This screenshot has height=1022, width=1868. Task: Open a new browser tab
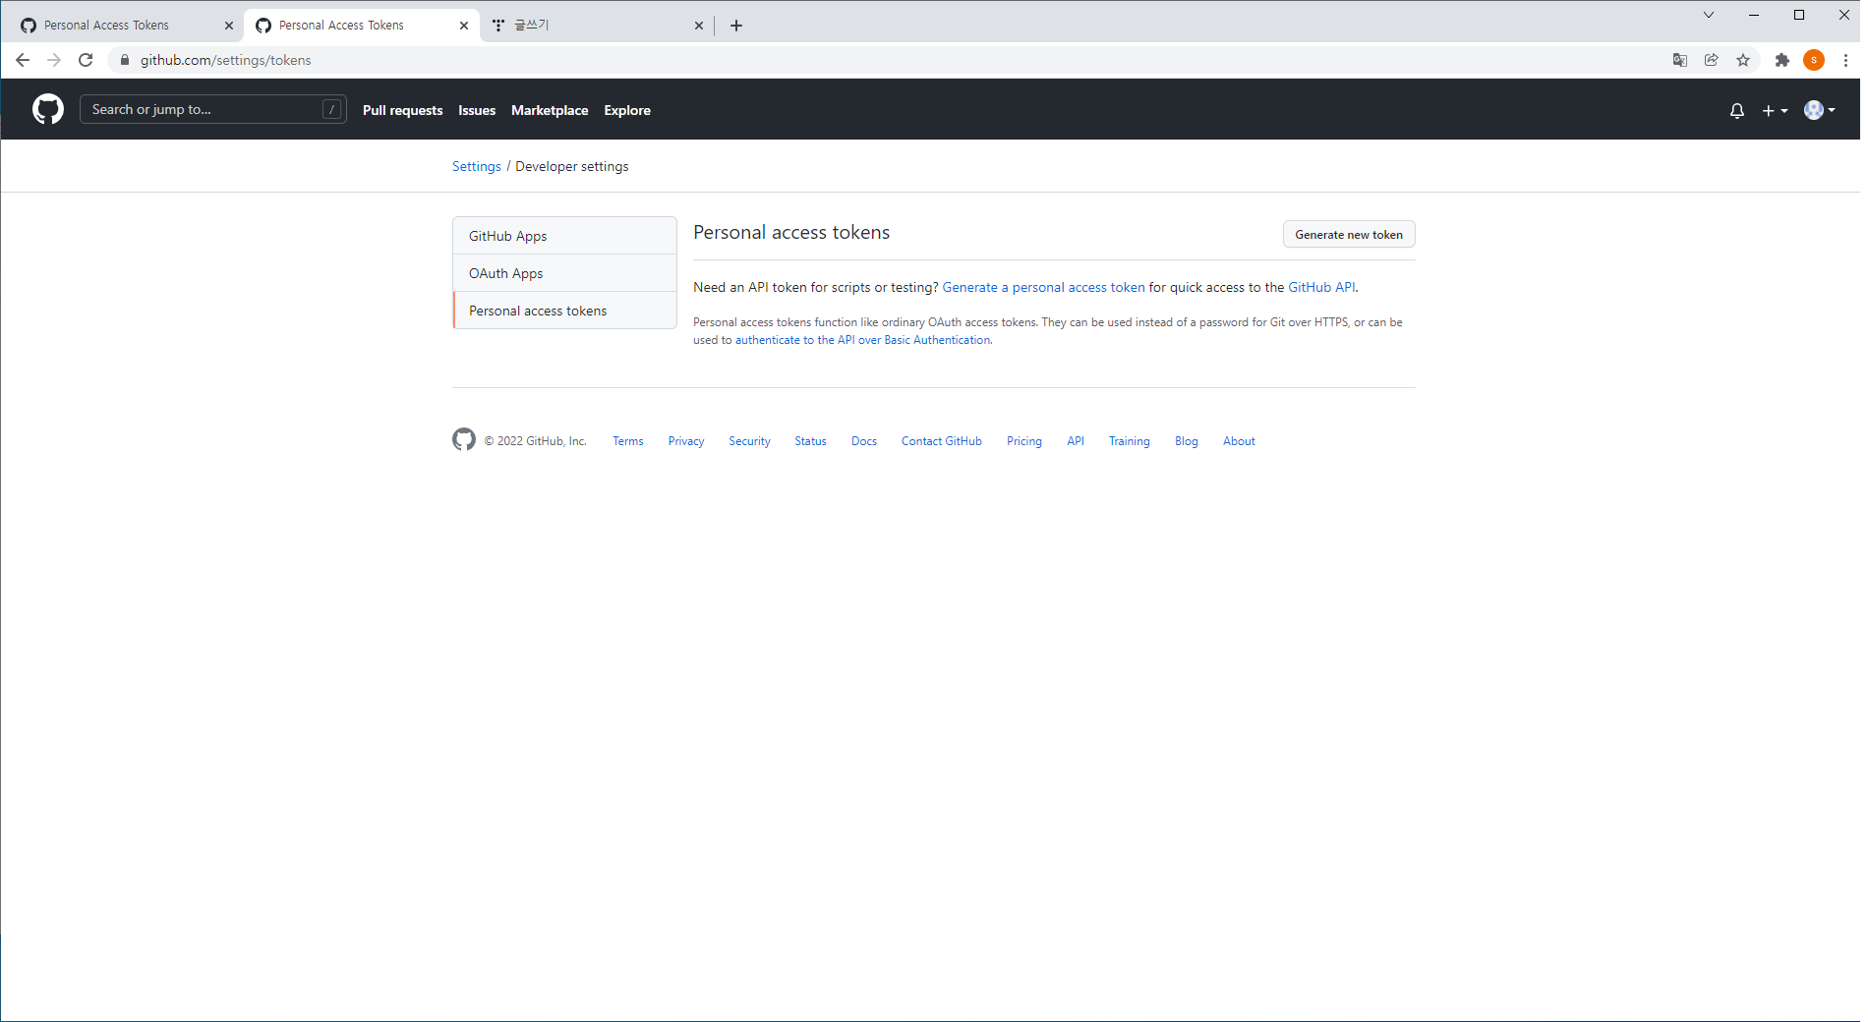coord(736,26)
